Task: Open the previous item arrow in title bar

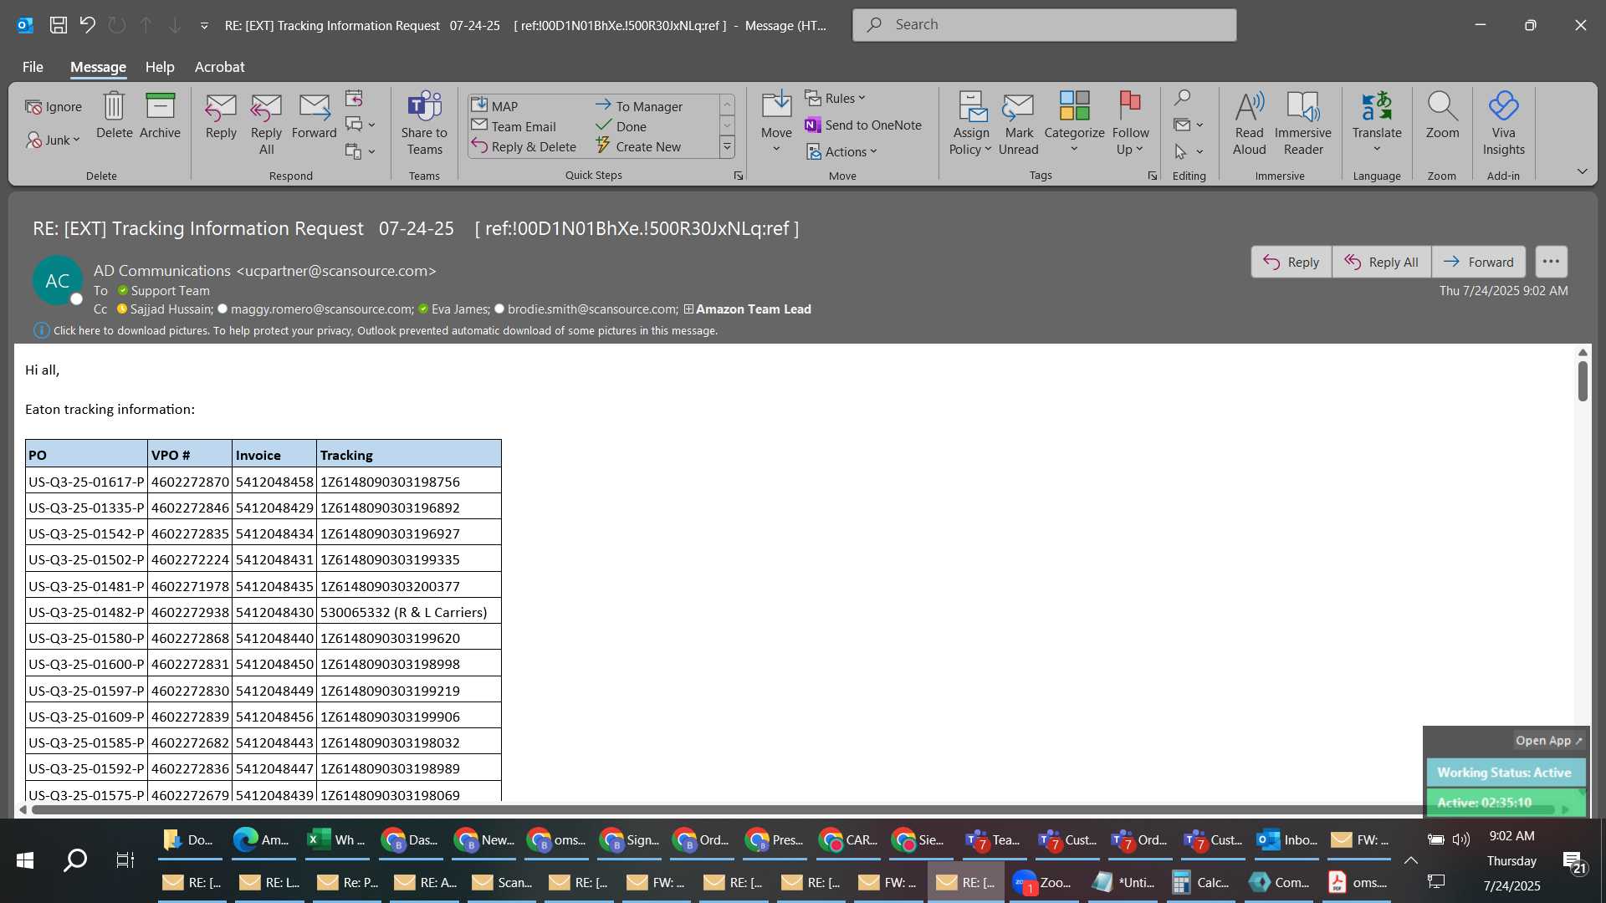Action: pyautogui.click(x=146, y=25)
